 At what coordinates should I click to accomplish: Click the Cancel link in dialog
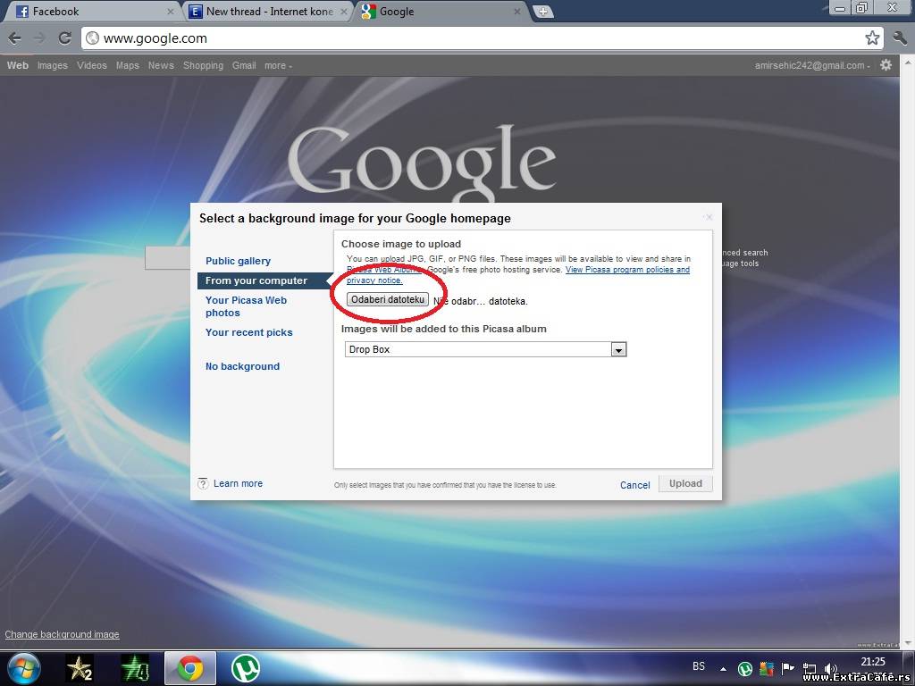tap(634, 485)
